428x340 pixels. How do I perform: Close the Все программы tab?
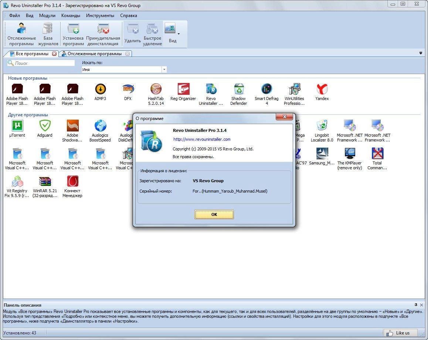tap(54, 54)
